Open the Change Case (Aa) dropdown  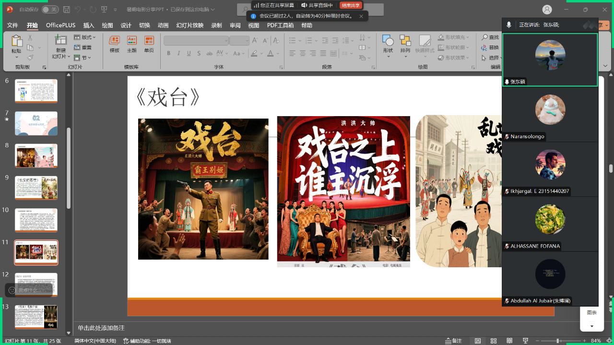238,53
